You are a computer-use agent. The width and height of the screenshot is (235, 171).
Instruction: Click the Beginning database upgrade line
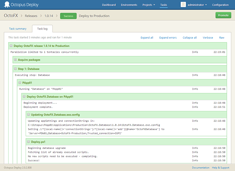click(47, 148)
